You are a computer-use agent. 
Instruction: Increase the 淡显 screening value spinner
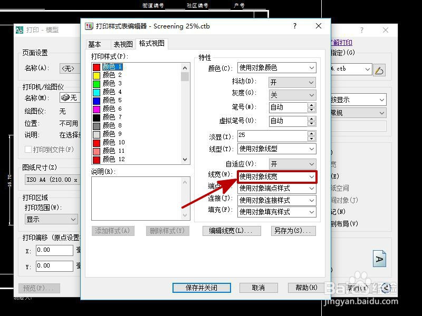[x=311, y=134]
